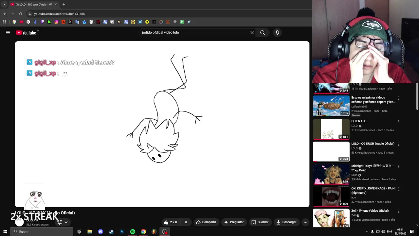Show hidden system tray icons arrow
Viewport: 419px width, 236px height.
tap(367, 232)
